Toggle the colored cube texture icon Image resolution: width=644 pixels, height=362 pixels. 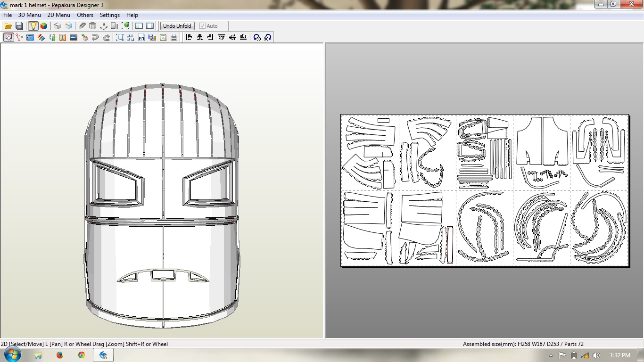44,26
